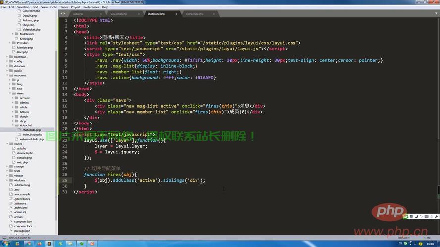Open channels.php under routes
440x247 pixels.
[25, 153]
